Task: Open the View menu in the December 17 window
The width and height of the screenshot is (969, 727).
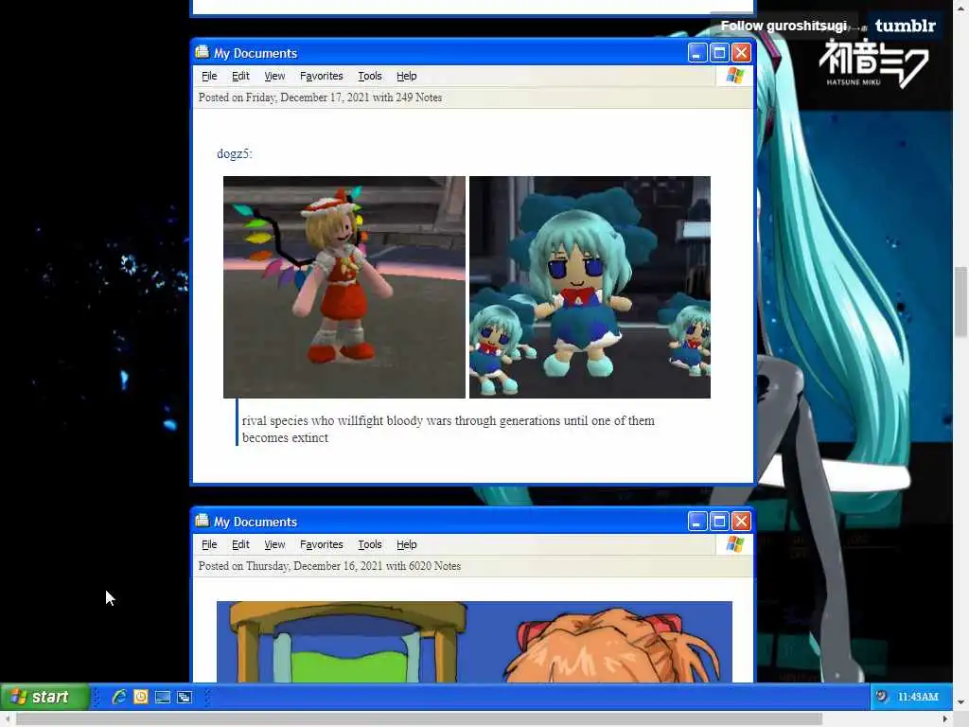Action: tap(274, 76)
